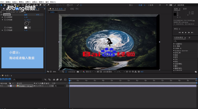The image size is (198, 109).
Task: Click the light angle dial control
Action: coord(27,24)
